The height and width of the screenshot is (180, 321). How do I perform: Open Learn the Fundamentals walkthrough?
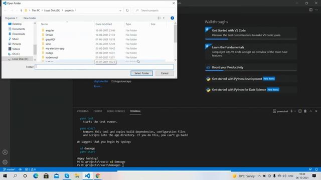point(251,51)
